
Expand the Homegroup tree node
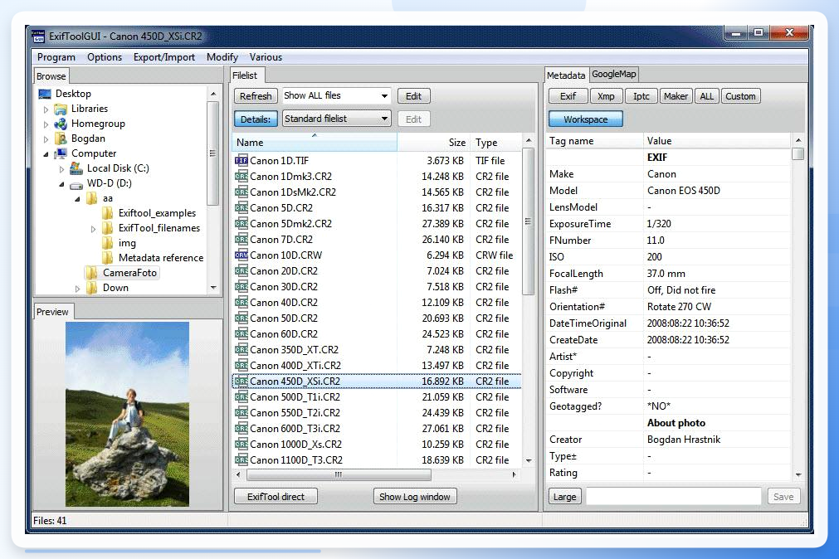(x=46, y=124)
